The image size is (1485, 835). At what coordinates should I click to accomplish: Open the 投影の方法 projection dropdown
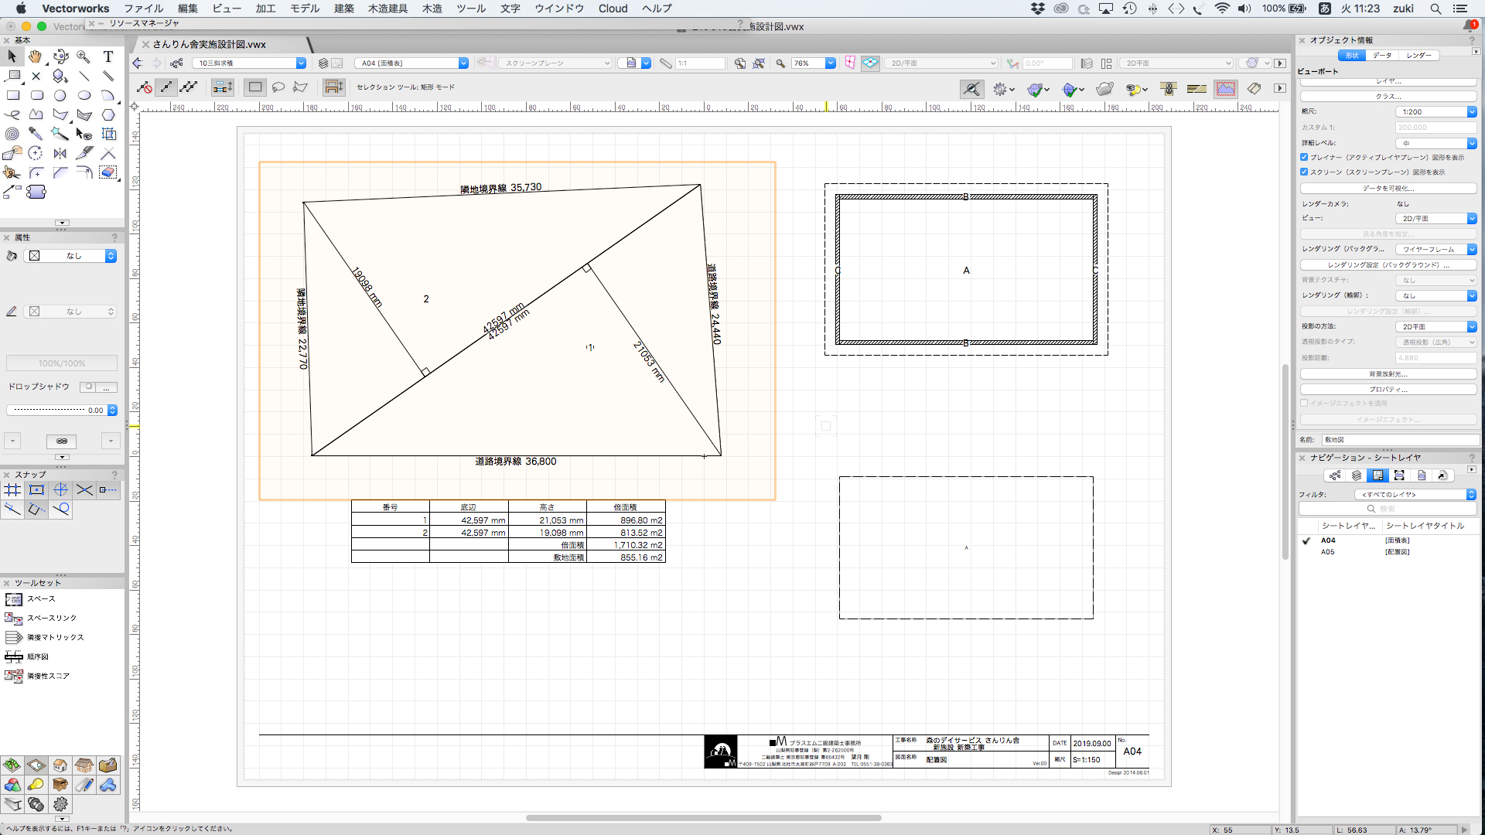1436,326
